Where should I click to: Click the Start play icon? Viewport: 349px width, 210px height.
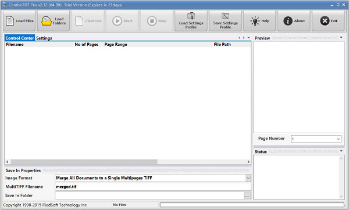pos(117,21)
